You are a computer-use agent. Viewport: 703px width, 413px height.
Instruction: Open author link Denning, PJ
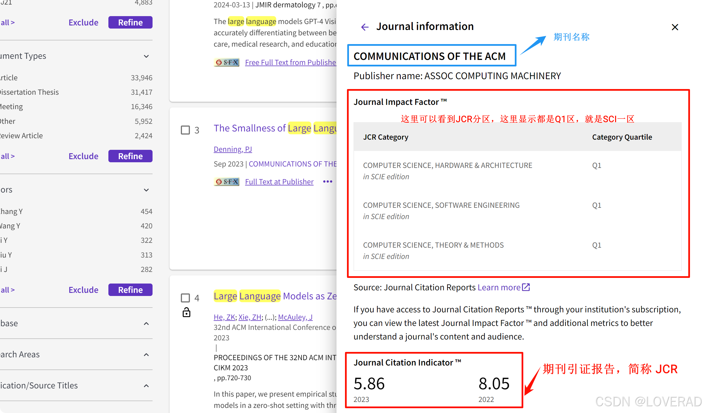coord(233,149)
